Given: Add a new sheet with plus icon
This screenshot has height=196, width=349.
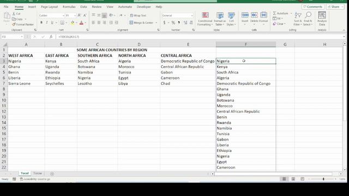Looking at the screenshot, I should (x=52, y=174).
